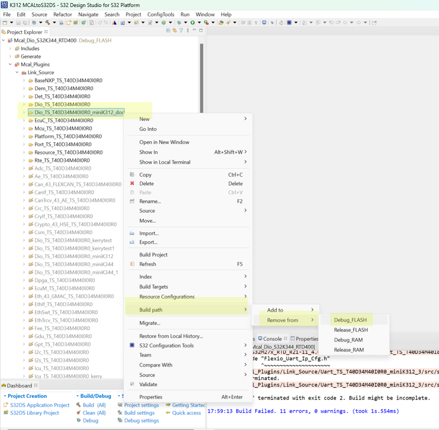
Task: Select Dio_TS_T40D34M40I0R0_miniK344 tree item
Action: coord(74,264)
